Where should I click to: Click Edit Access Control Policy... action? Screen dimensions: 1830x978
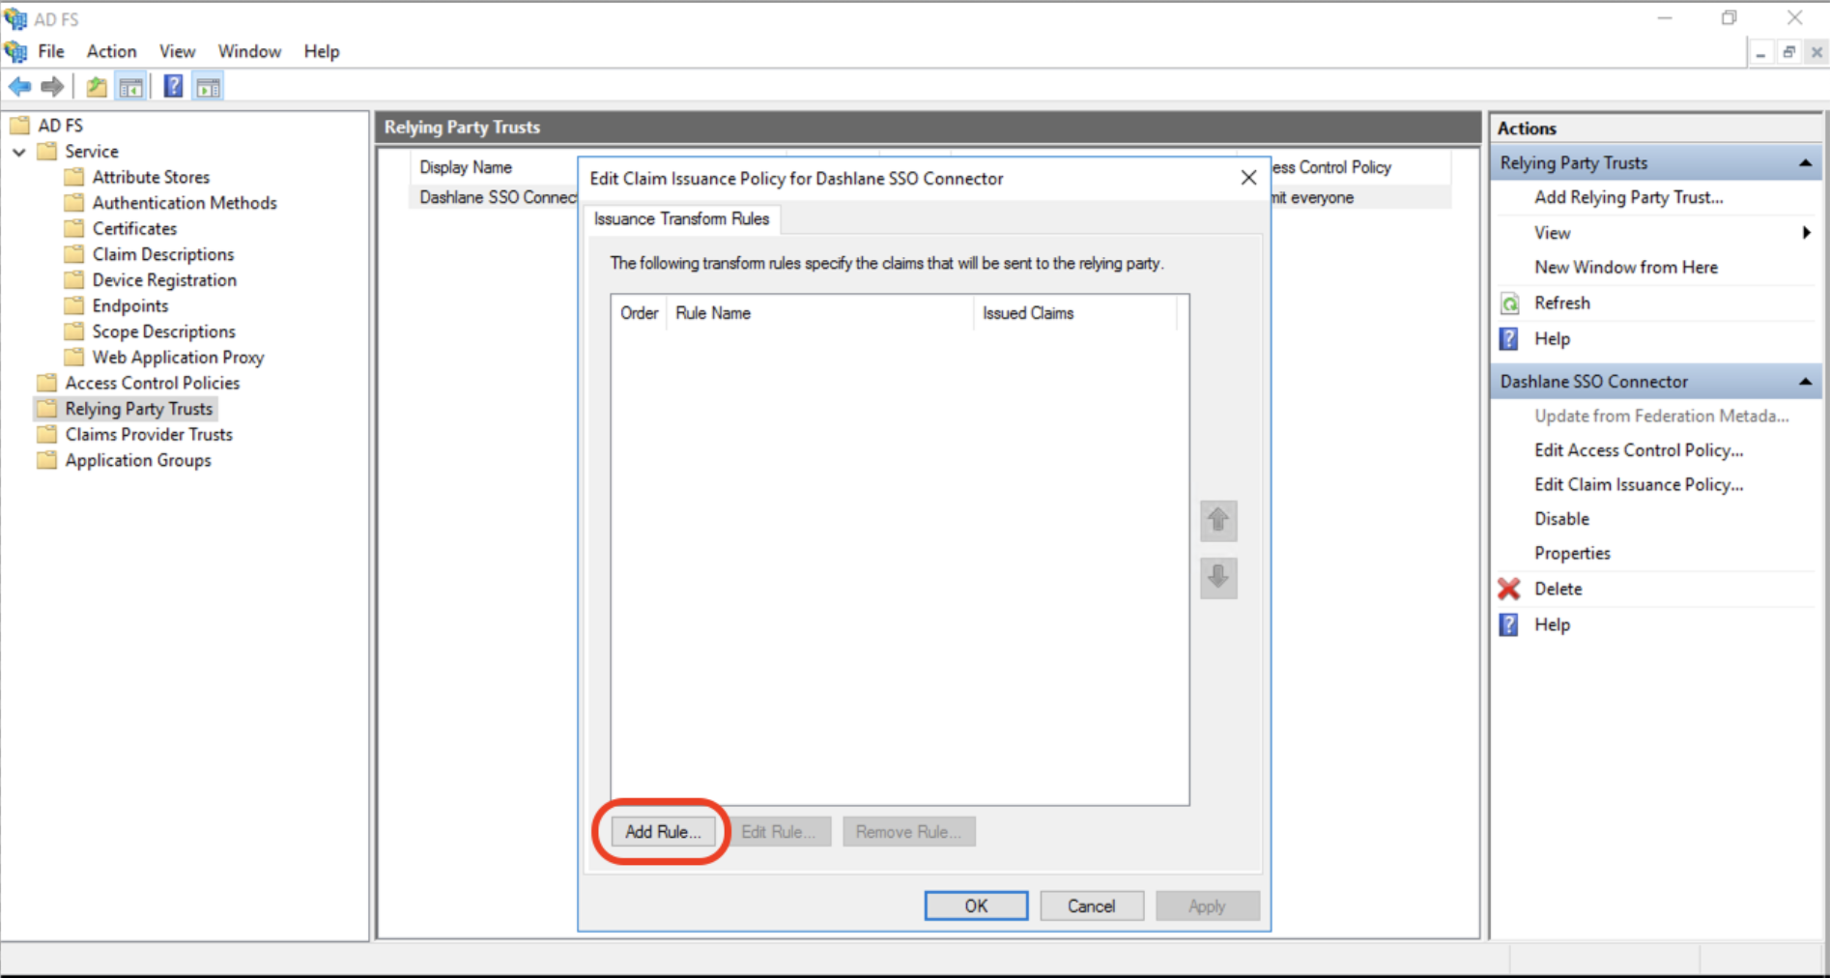point(1639,450)
